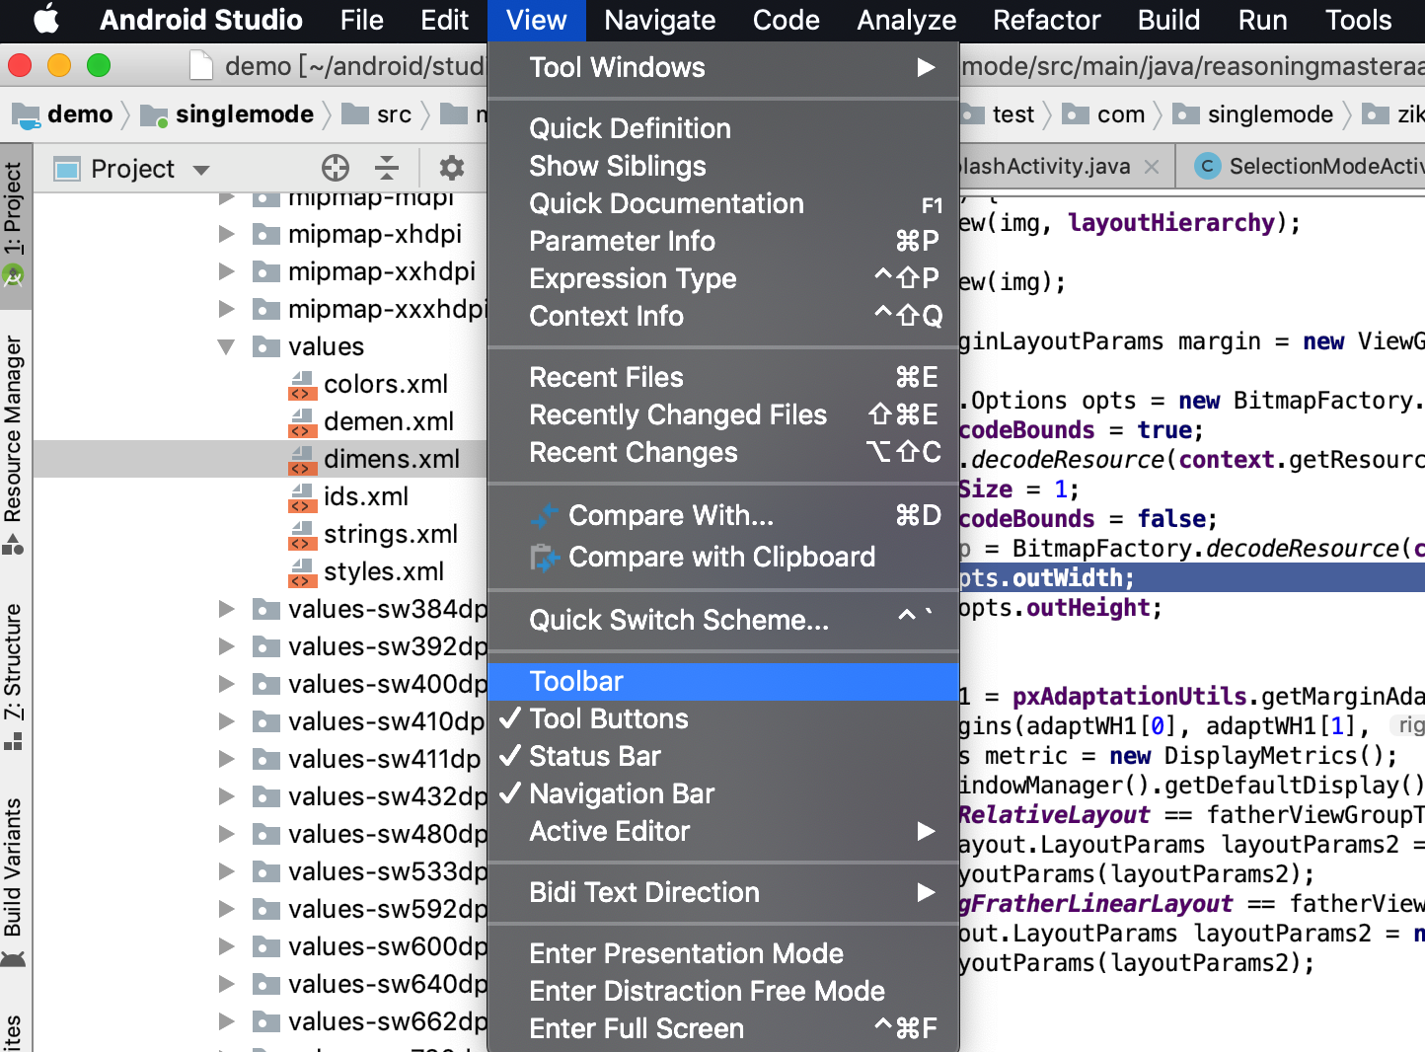Open the Navigate menu

click(660, 20)
